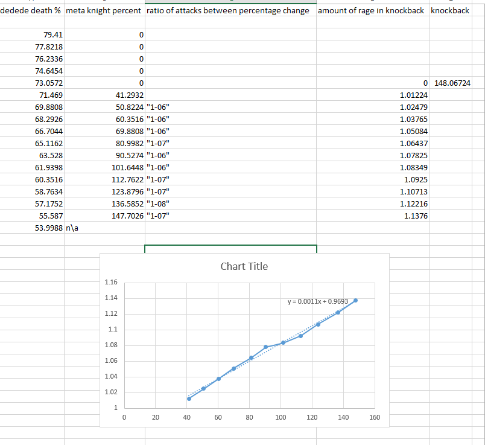Select the "dedede death %" header cell

tap(31, 10)
